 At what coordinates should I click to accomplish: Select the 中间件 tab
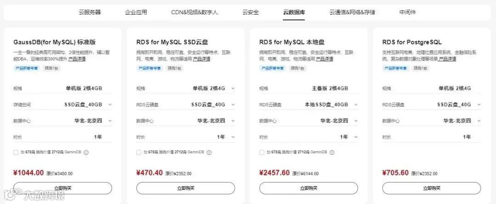pos(407,12)
